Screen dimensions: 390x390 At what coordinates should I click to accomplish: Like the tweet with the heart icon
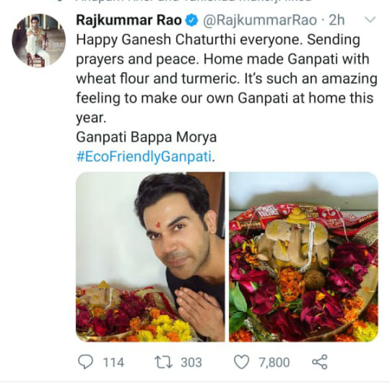click(x=241, y=362)
